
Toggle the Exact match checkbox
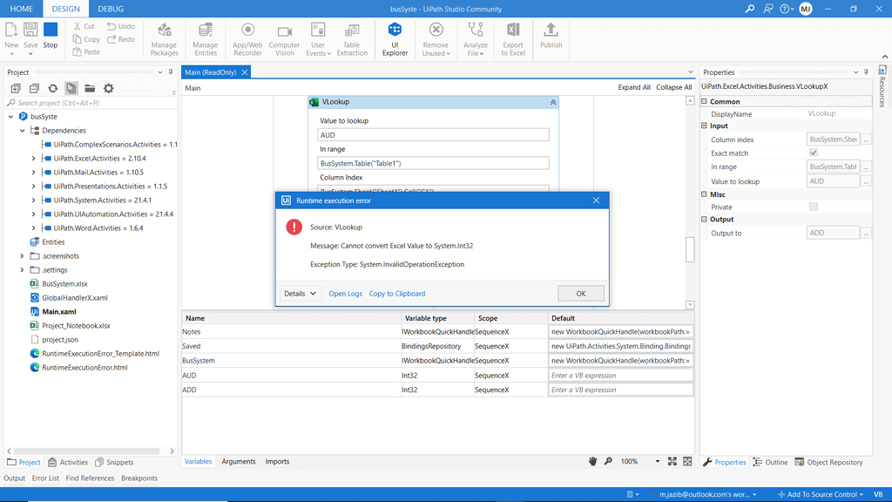pyautogui.click(x=814, y=153)
